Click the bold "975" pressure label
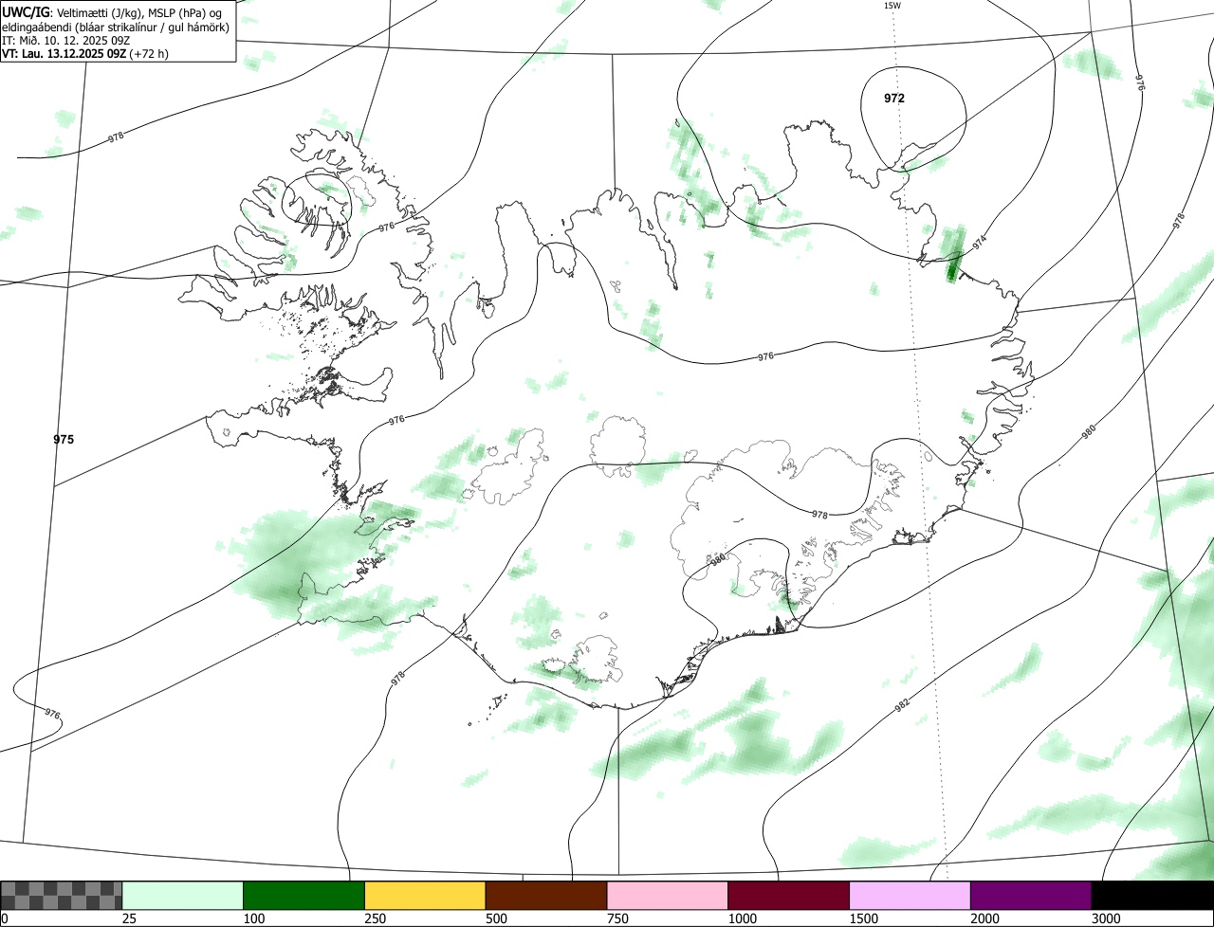The height and width of the screenshot is (927, 1214). pyautogui.click(x=64, y=440)
